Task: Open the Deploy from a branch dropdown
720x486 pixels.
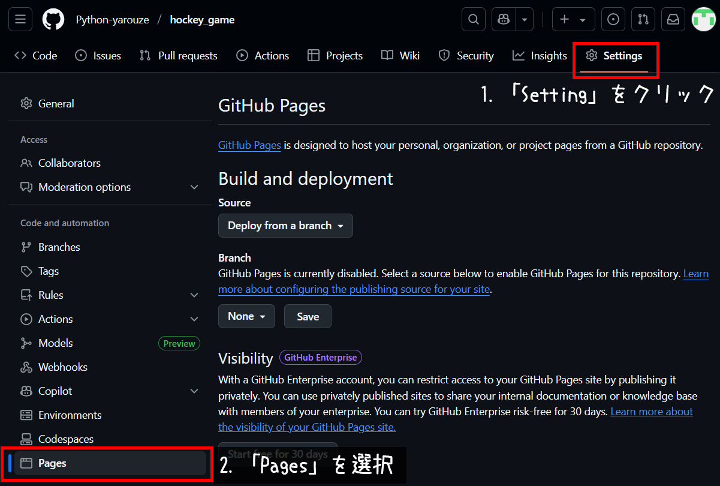Action: click(x=285, y=226)
